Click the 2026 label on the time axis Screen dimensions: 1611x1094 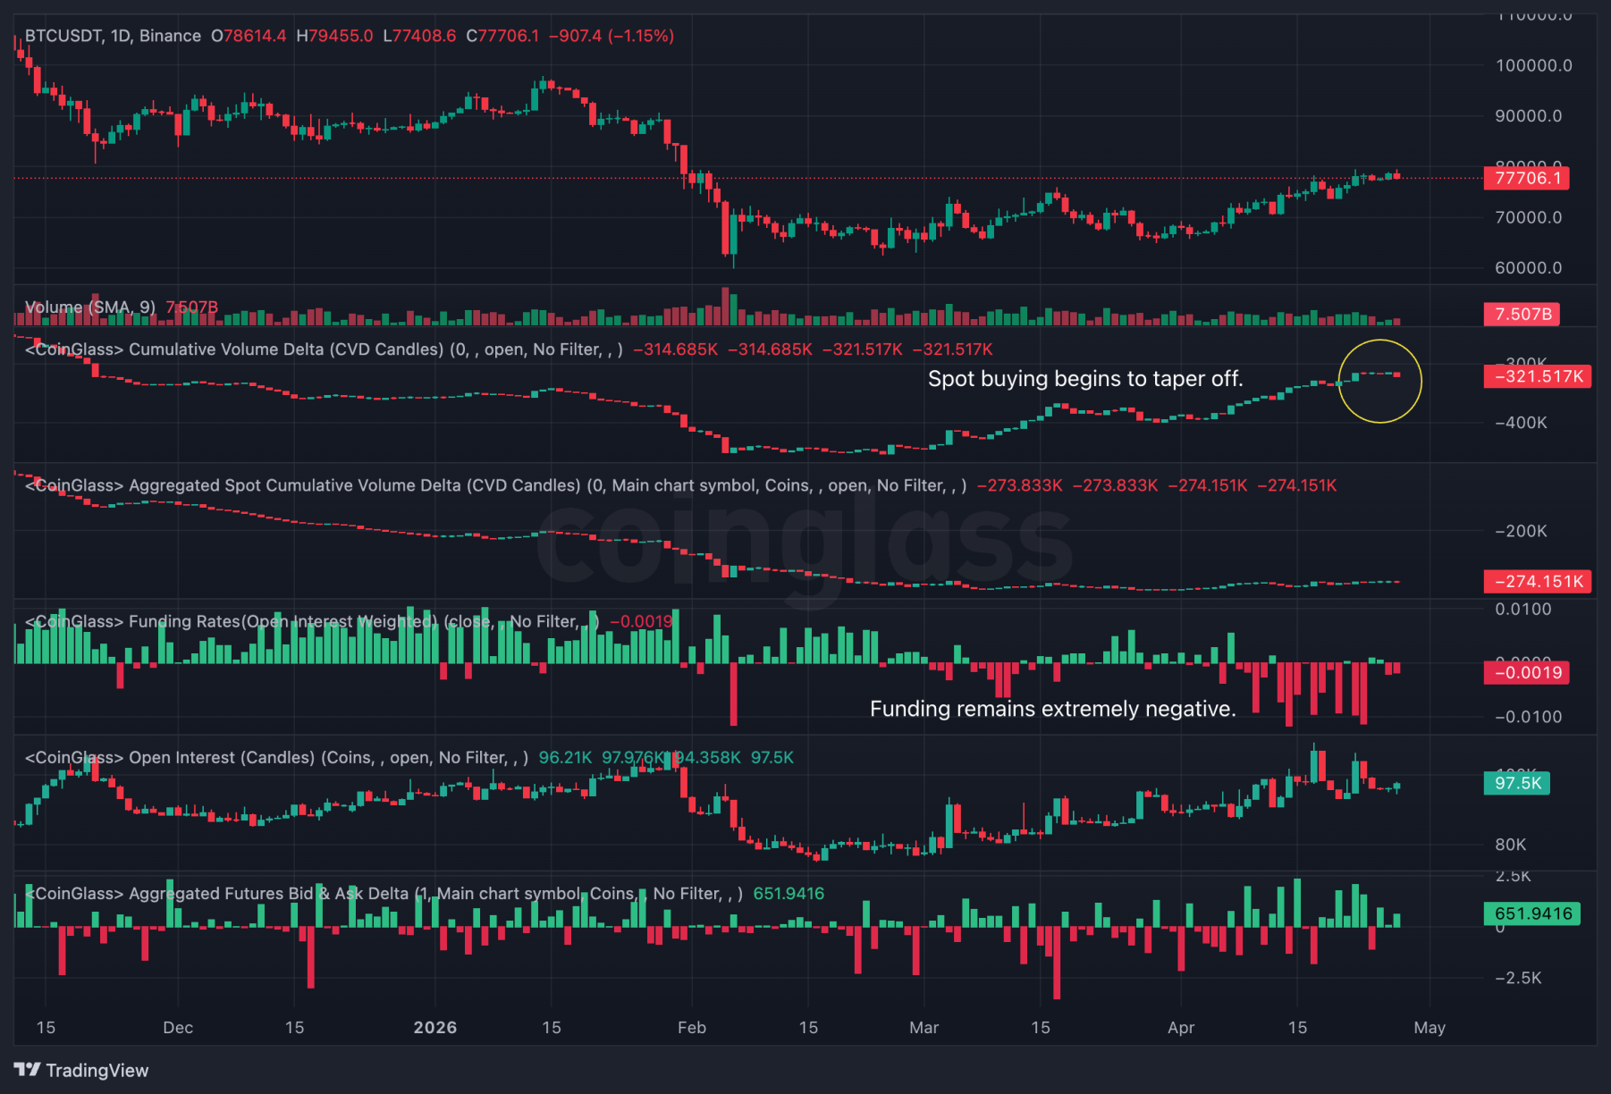coord(435,1028)
